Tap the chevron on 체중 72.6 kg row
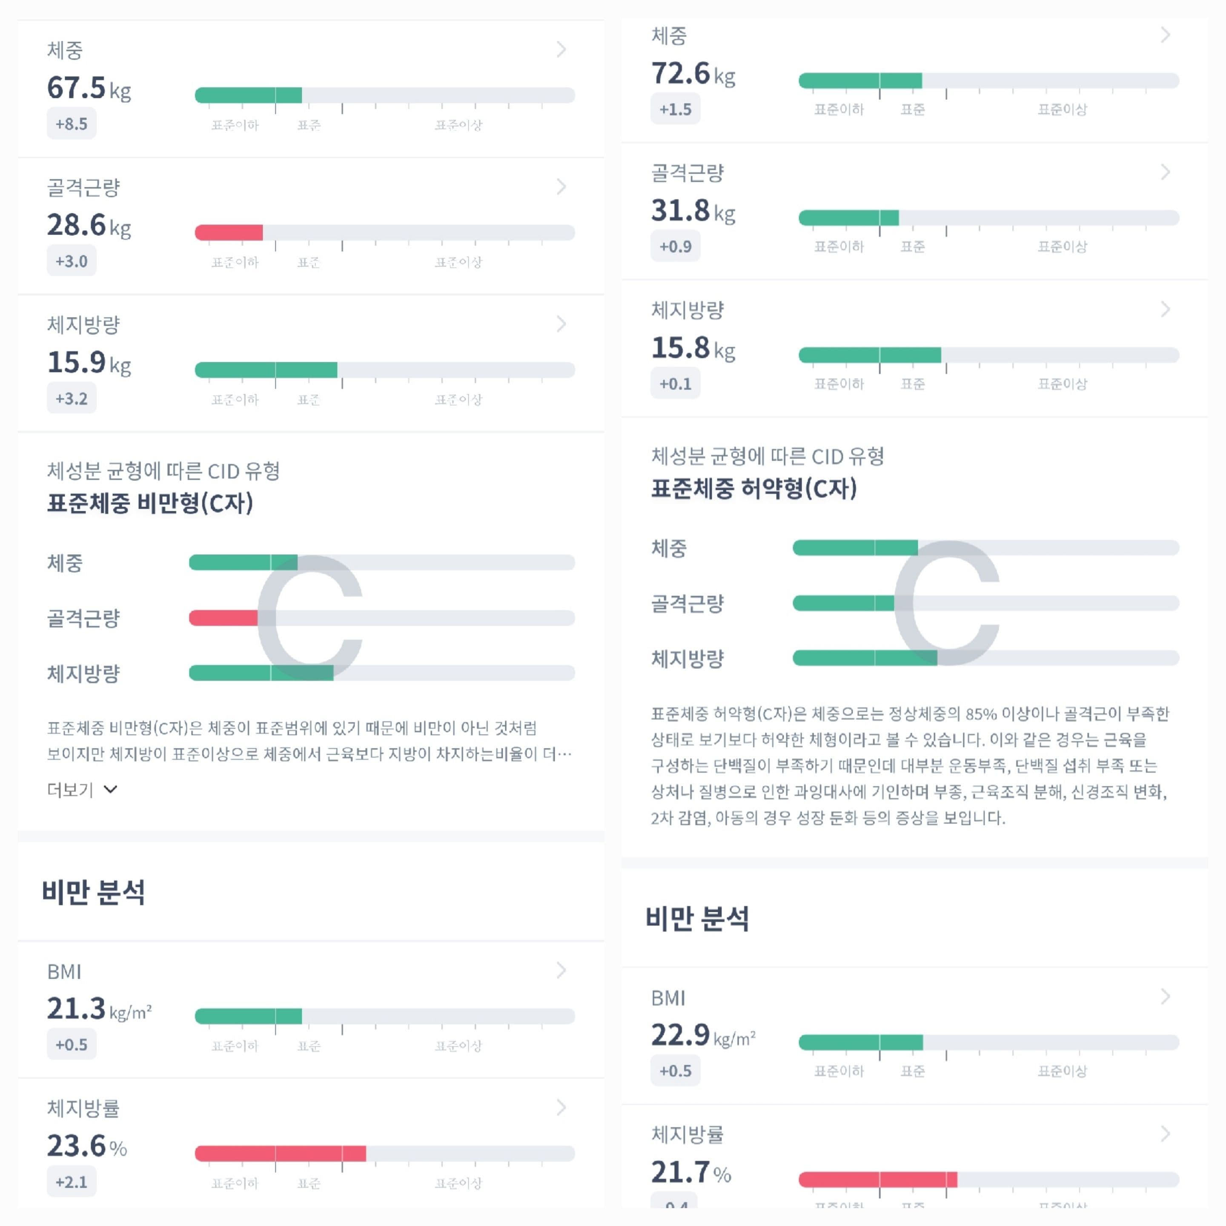Image resolution: width=1226 pixels, height=1226 pixels. [1165, 35]
